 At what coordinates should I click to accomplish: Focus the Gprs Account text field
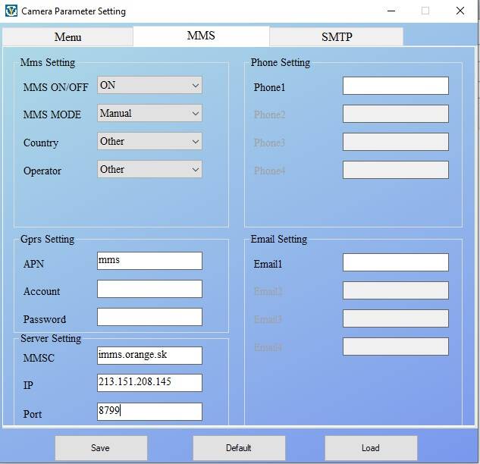coord(149,289)
